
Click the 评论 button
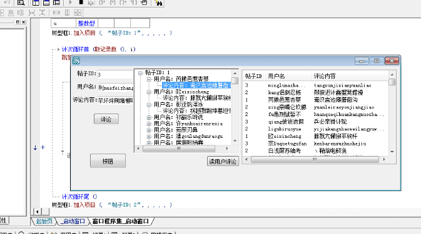[106, 119]
